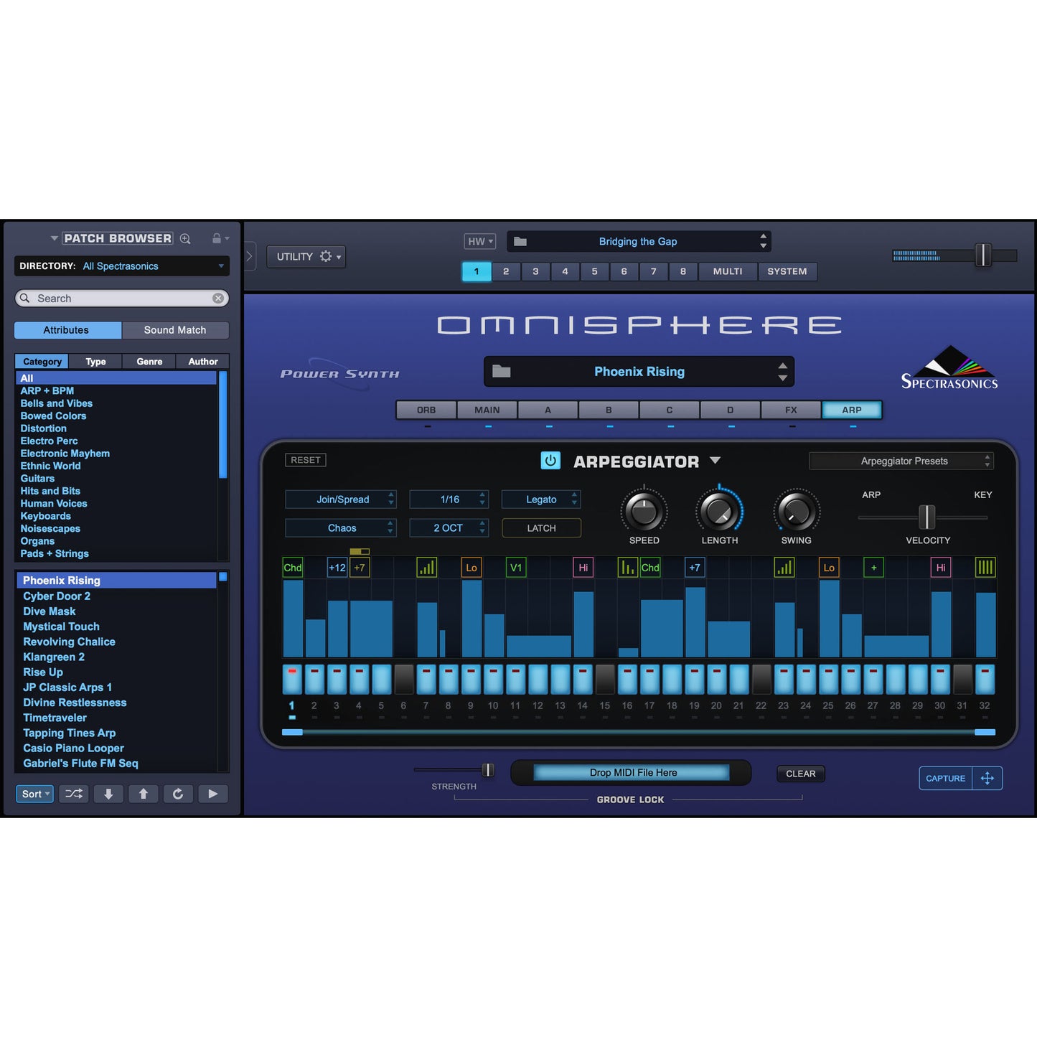Viewport: 1037px width, 1037px height.
Task: Toggle the lock icon in Patch Browser header
Action: point(216,238)
